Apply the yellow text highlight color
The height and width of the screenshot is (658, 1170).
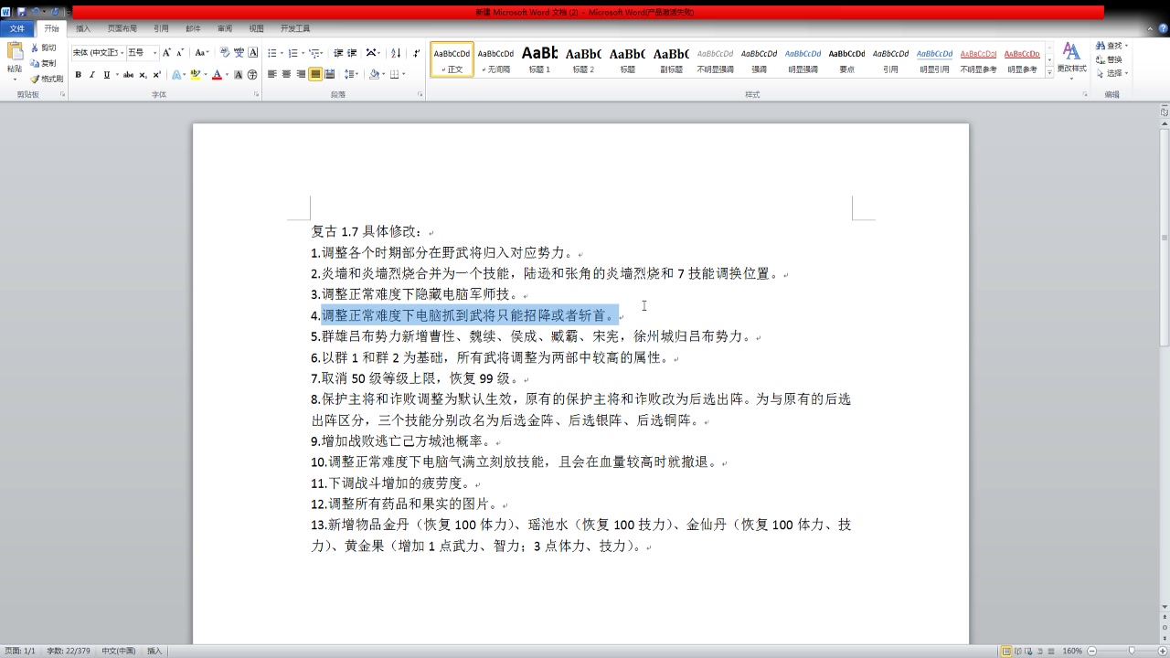click(195, 75)
